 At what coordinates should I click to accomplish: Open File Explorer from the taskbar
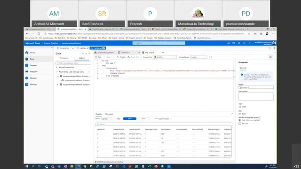(72, 167)
